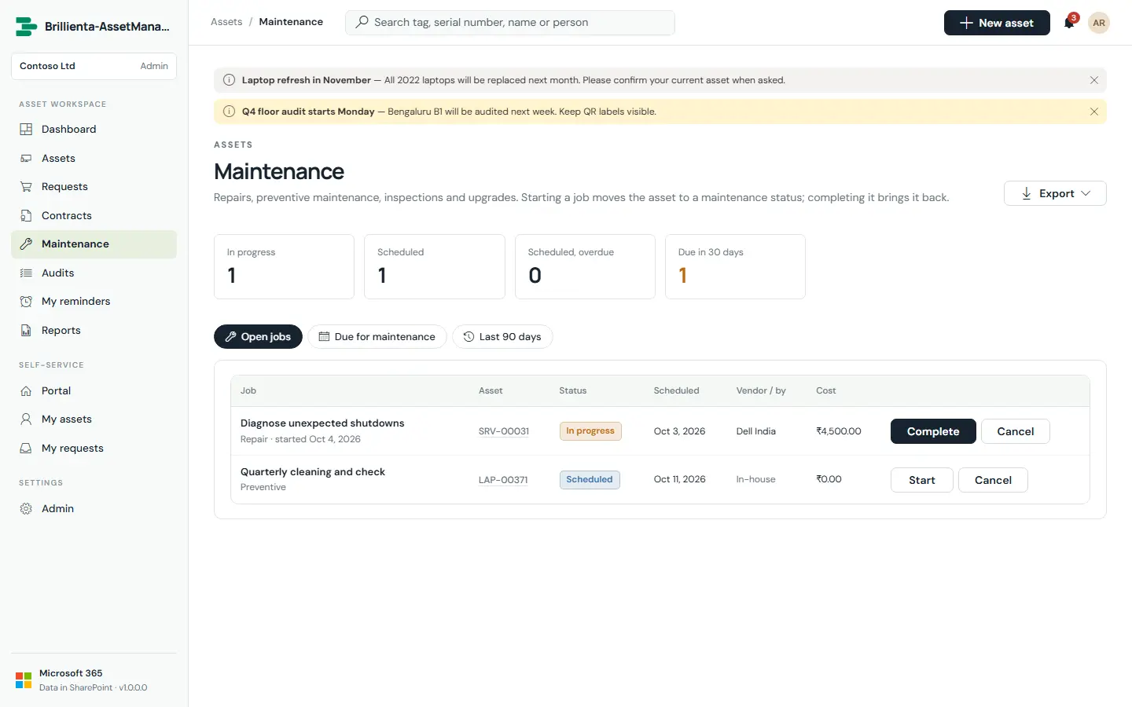Cancel the Quarterly cleaning and check job
The width and height of the screenshot is (1132, 707).
point(993,480)
